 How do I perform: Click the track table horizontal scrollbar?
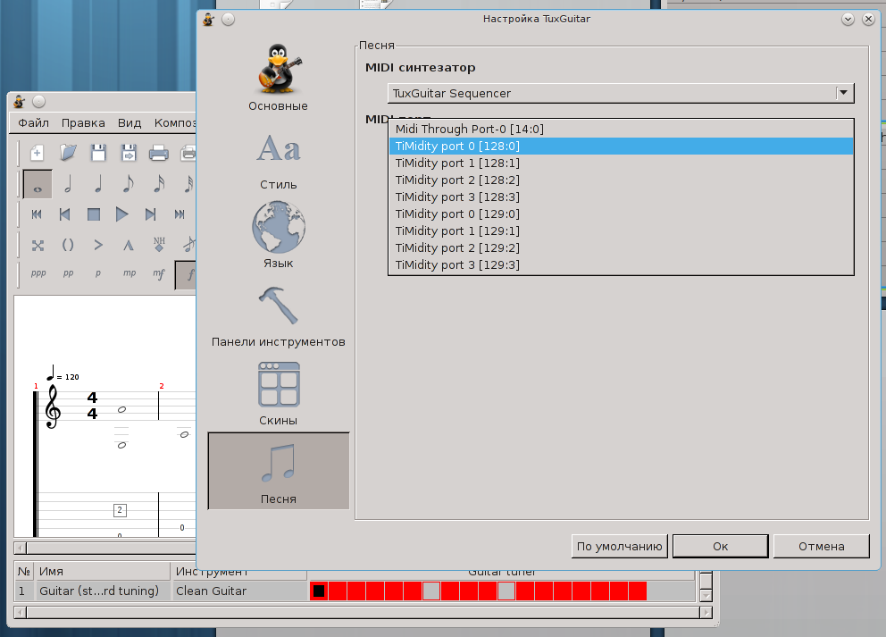363,613
